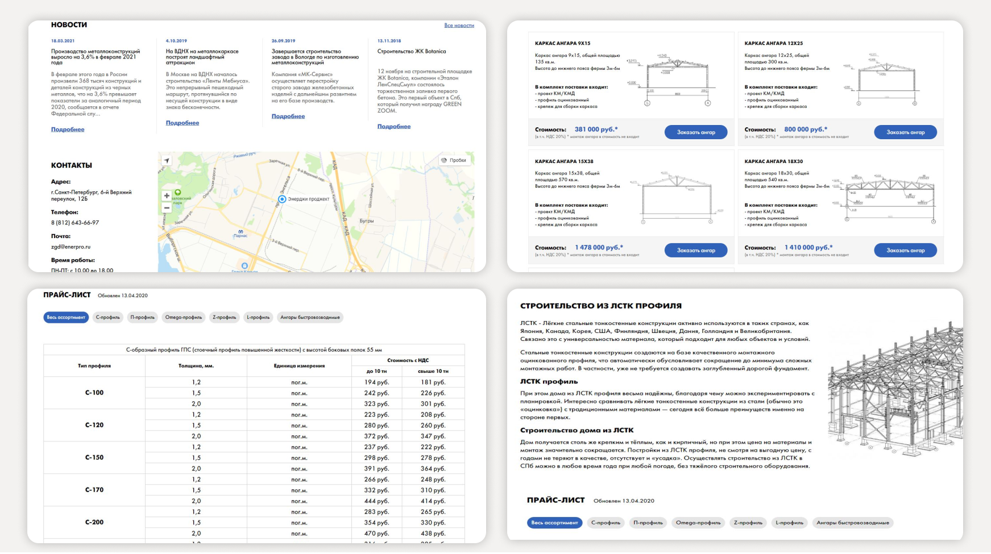Viewport: 991px width, 554px height.
Task: Open Подробнее under the ЖК Botanica news
Action: pos(394,127)
